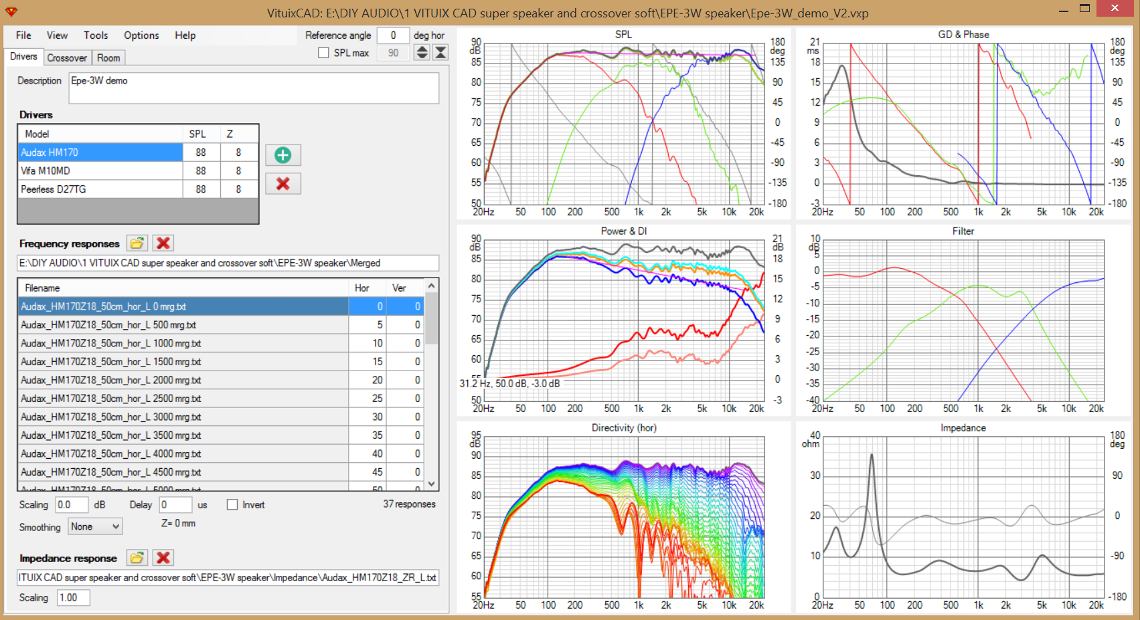Viewport: 1140px width, 620px height.
Task: Click the Hor column header
Action: pos(368,288)
